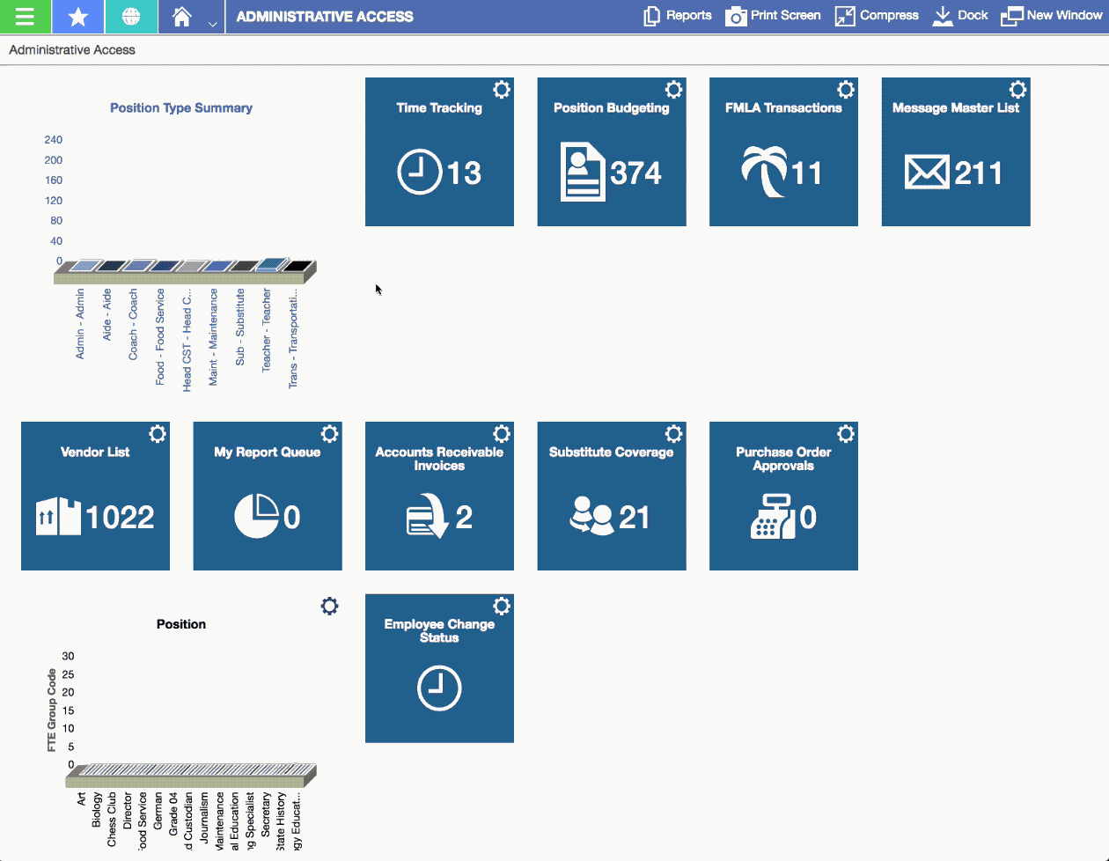
Task: Click count 374 on Position Budgeting tile
Action: (635, 173)
